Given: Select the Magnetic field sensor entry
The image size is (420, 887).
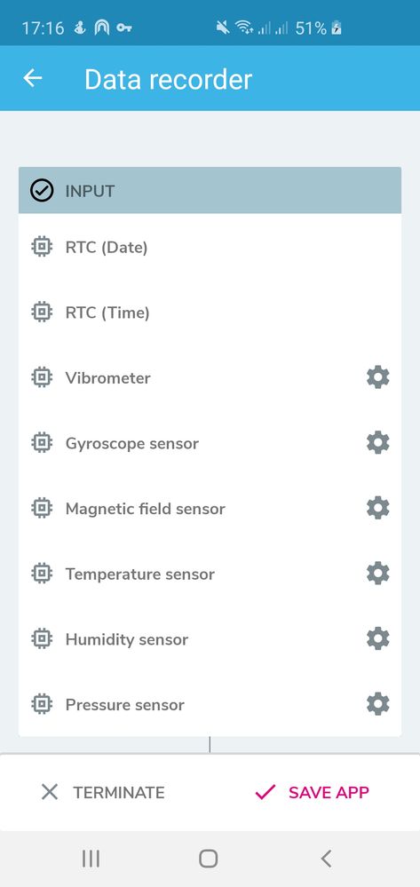Looking at the screenshot, I should (210, 509).
